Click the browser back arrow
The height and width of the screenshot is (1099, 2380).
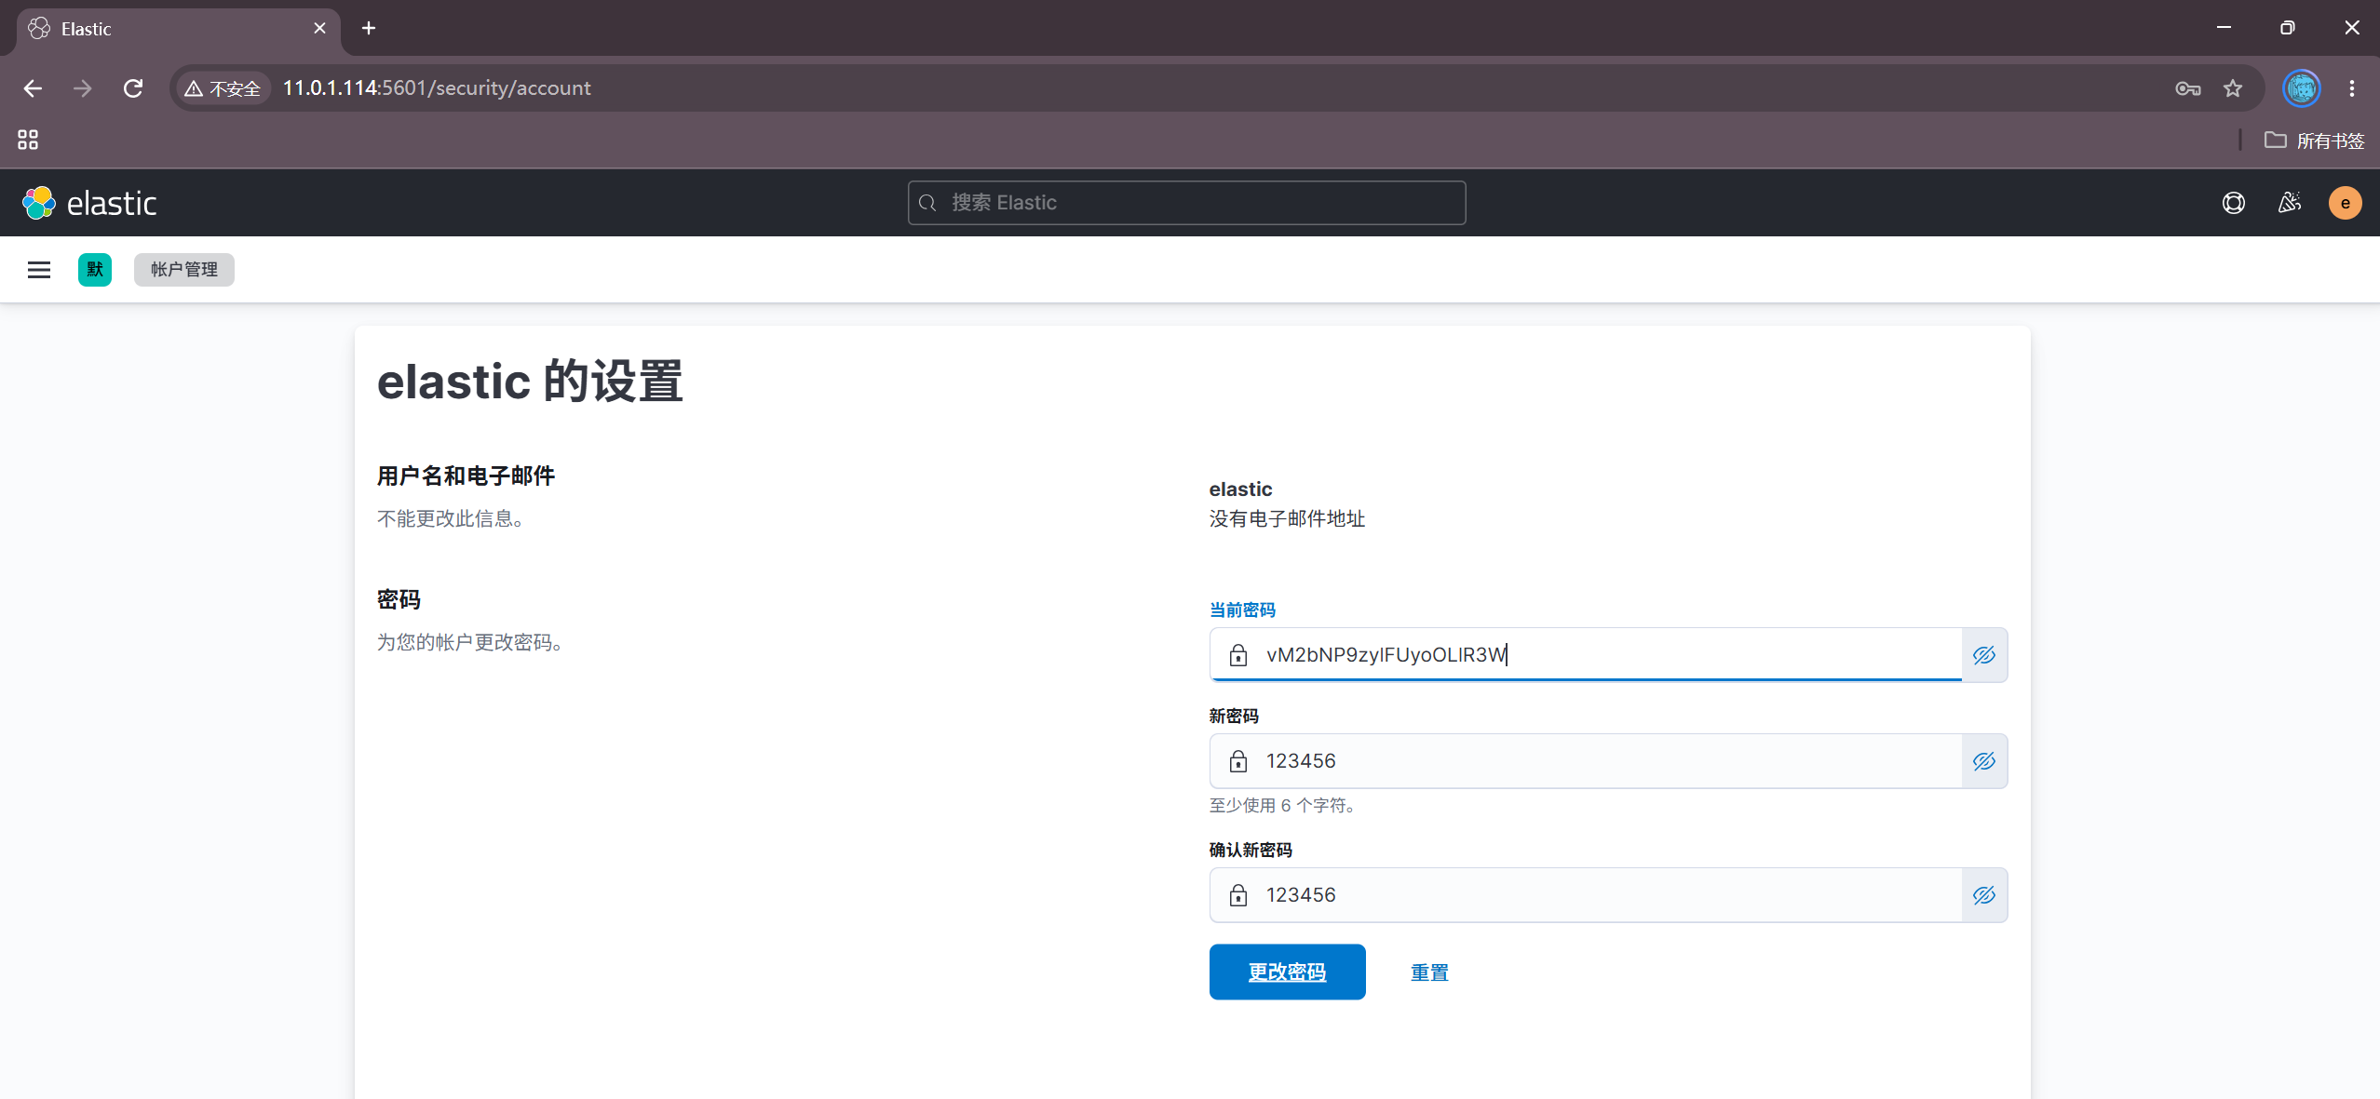33,88
